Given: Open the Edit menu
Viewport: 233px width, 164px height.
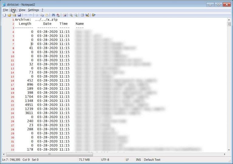Looking at the screenshot, I should [13, 10].
